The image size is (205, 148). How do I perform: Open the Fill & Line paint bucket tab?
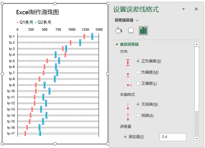coord(118,31)
